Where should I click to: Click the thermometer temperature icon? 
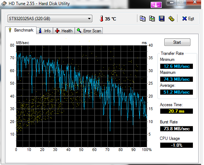coord(102,19)
